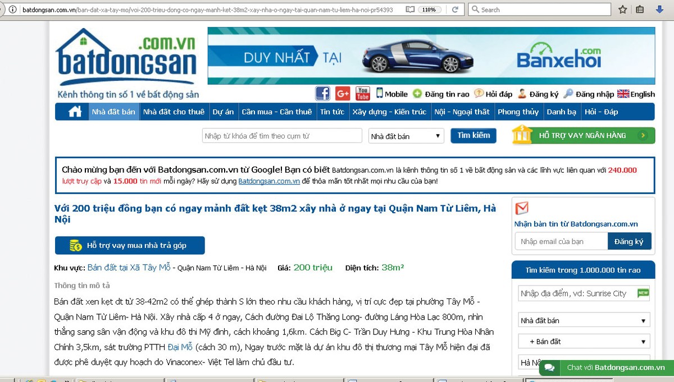The image size is (674, 382).
Task: Expand the sidebar 'Nhà đất bán' category dropdown
Action: pos(584,321)
